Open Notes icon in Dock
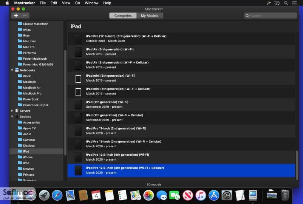303x204 pixels. point(109,195)
